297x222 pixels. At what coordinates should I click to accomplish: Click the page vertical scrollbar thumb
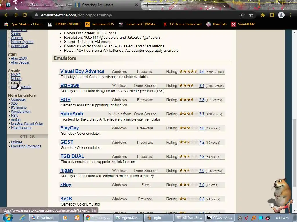294,153
